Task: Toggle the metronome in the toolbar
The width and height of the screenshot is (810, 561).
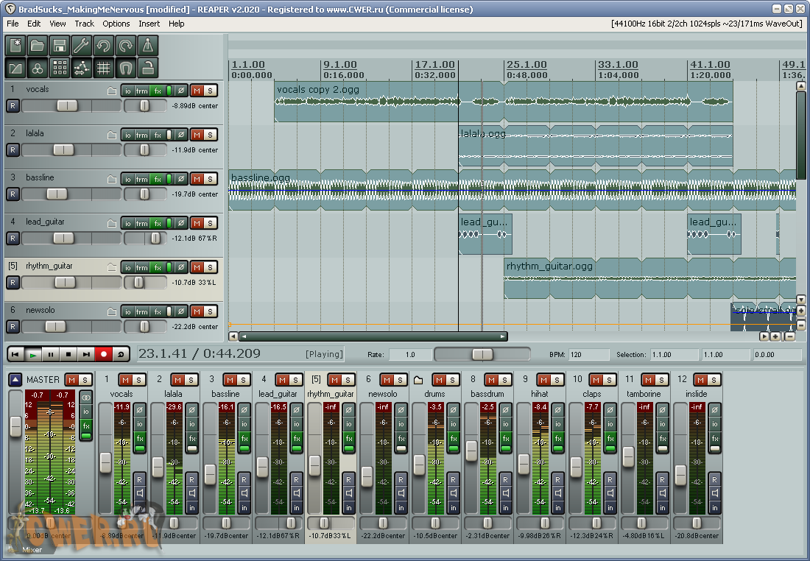Action: coord(148,46)
